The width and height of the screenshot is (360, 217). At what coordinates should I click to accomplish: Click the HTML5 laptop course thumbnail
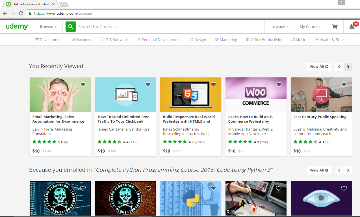[x=191, y=95]
